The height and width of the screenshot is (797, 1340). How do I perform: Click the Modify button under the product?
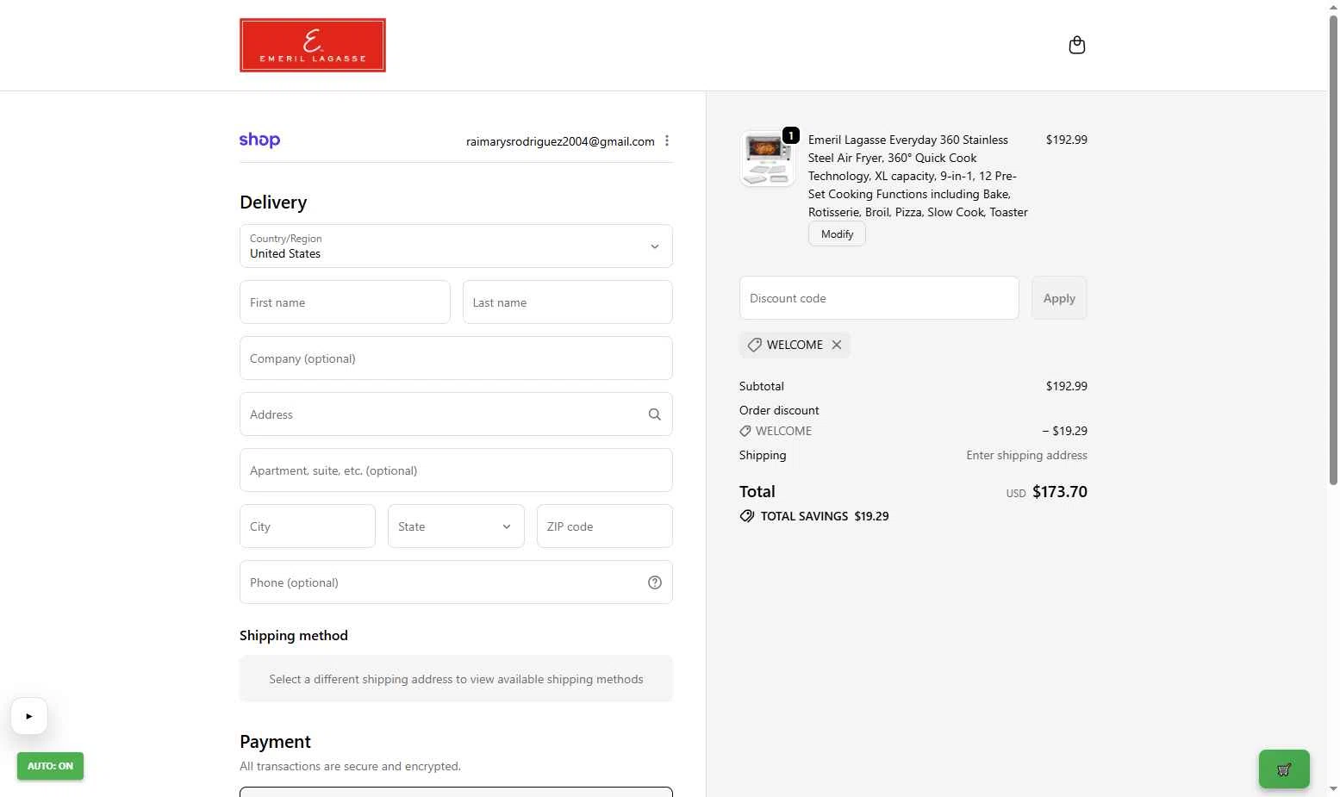(837, 234)
